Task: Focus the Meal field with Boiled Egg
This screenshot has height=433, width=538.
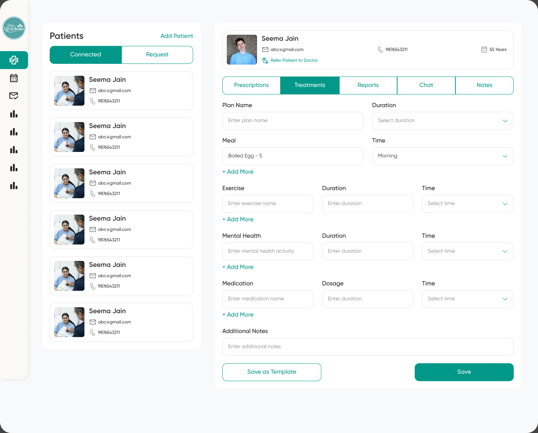Action: pos(293,156)
